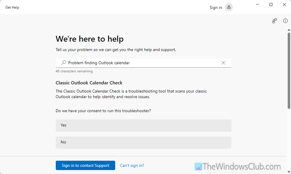Click the information circle icon
291x174 pixels.
point(285,21)
